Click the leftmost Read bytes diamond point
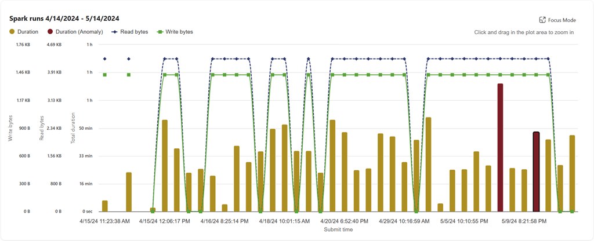This screenshot has height=241, width=594. (105, 59)
